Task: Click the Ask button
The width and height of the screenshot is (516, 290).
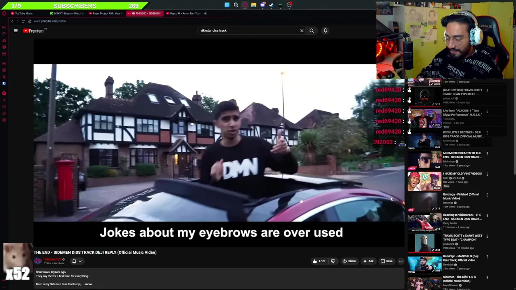Action: (x=368, y=261)
